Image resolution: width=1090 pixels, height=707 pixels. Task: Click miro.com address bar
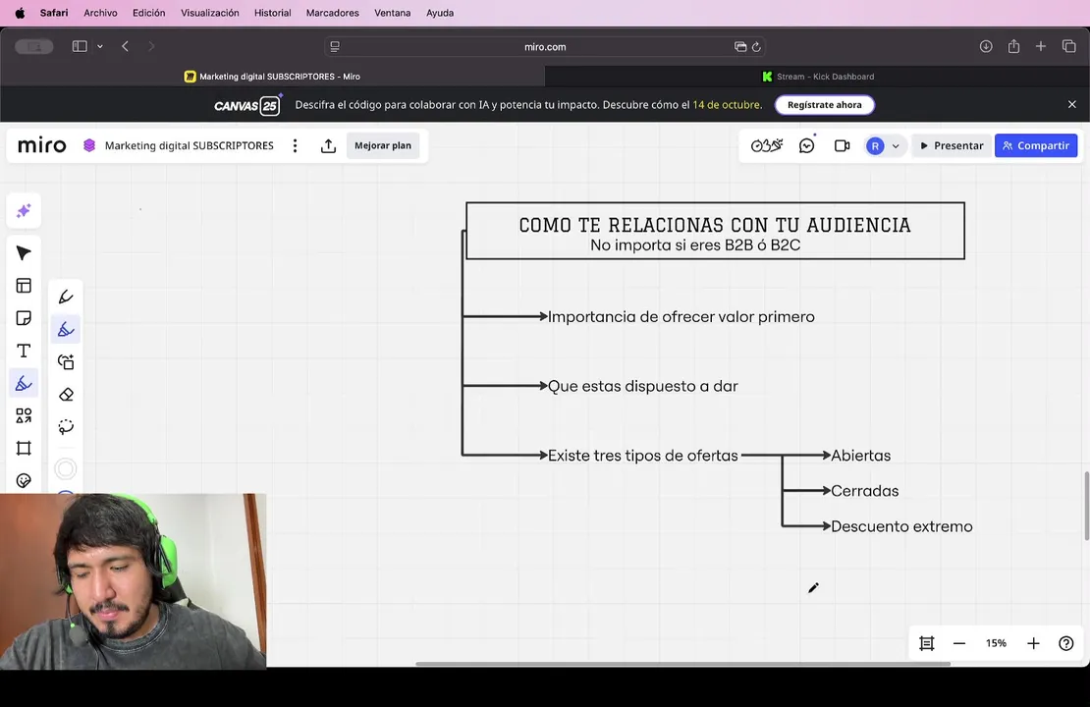pyautogui.click(x=545, y=46)
